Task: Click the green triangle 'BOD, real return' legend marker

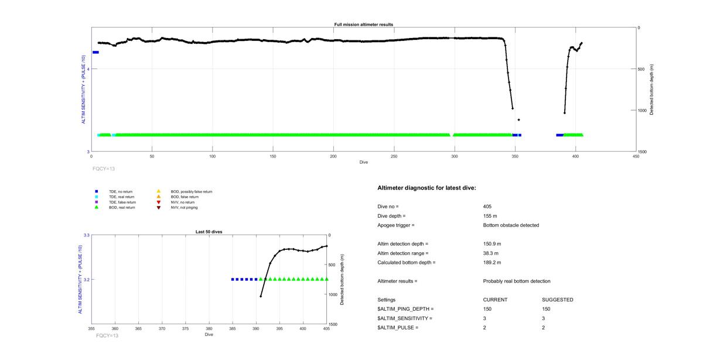Action: (96, 207)
